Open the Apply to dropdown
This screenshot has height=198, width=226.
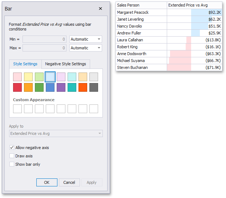[x=56, y=133]
